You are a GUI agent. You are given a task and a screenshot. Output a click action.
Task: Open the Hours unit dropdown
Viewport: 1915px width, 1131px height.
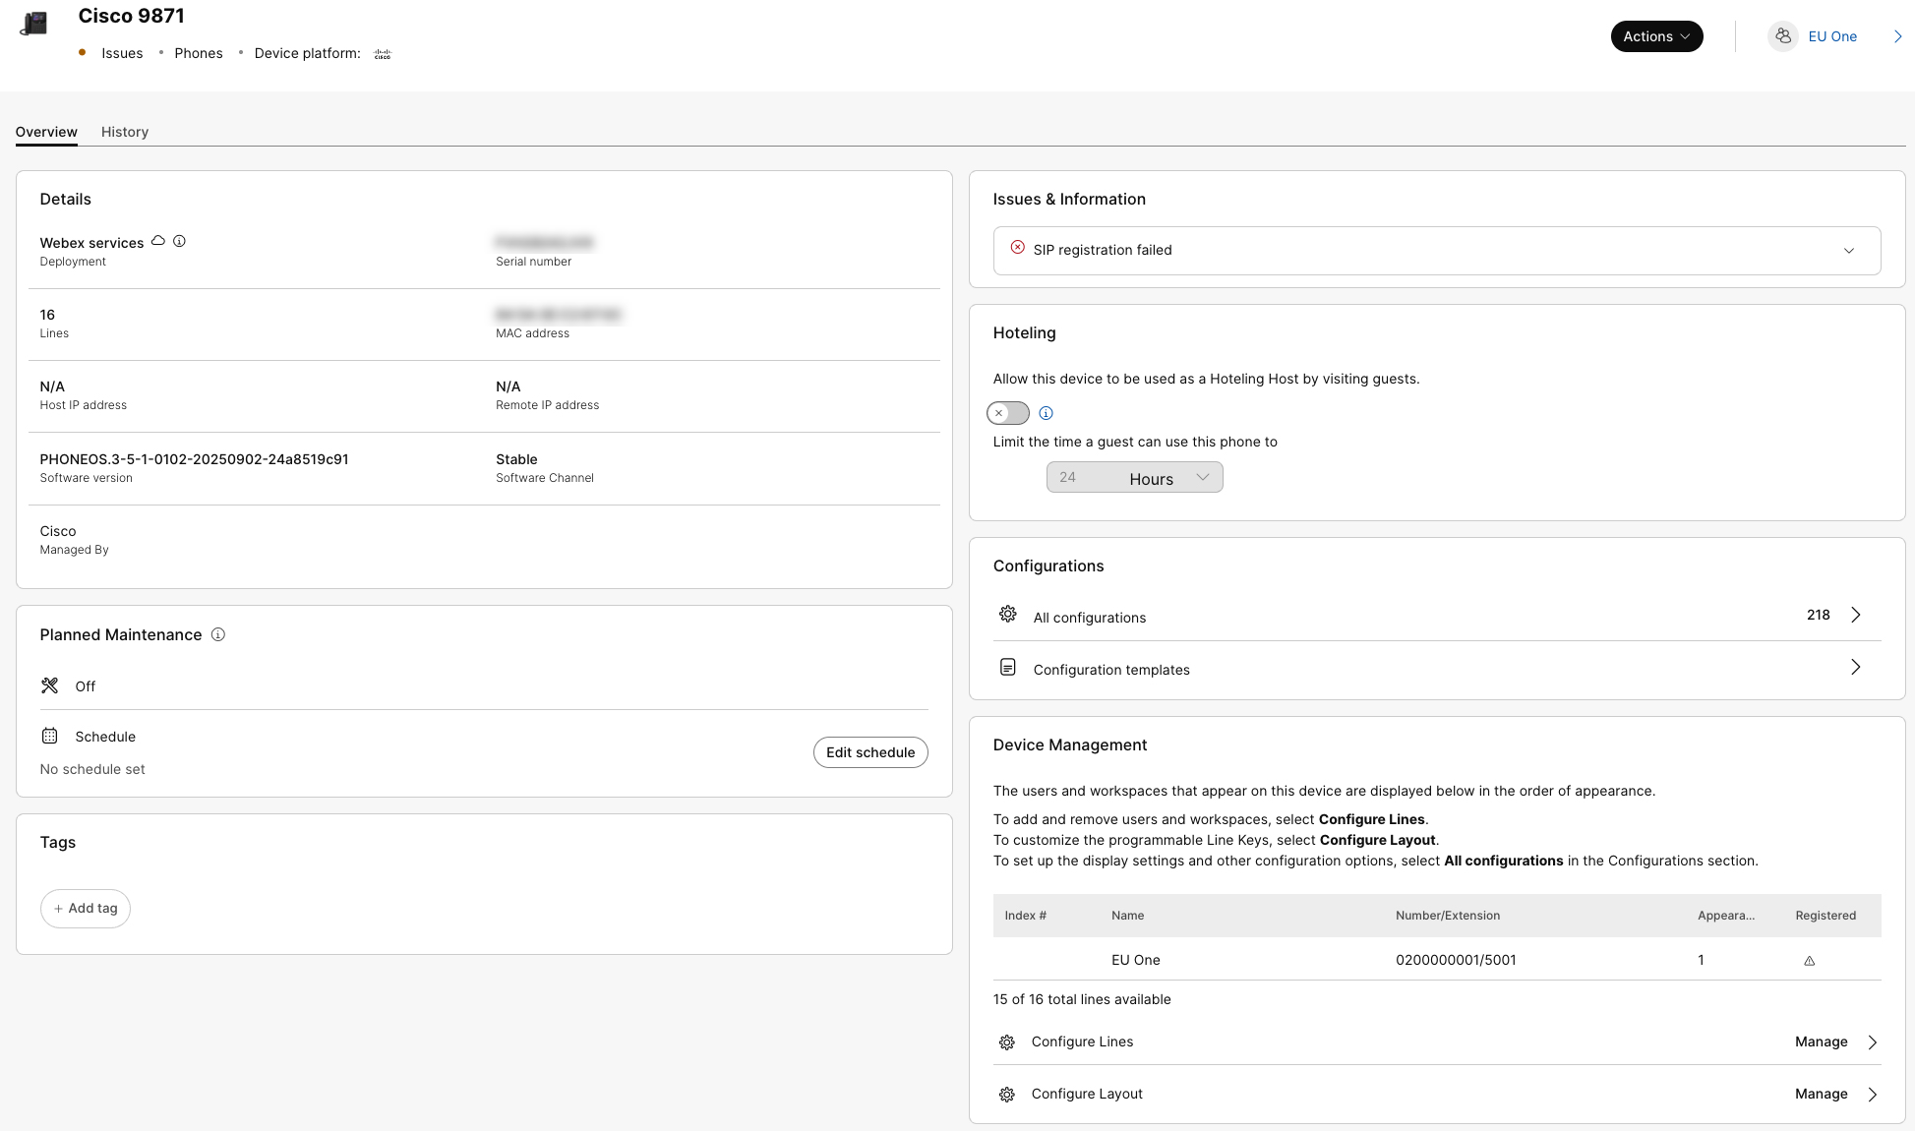pyautogui.click(x=1170, y=478)
